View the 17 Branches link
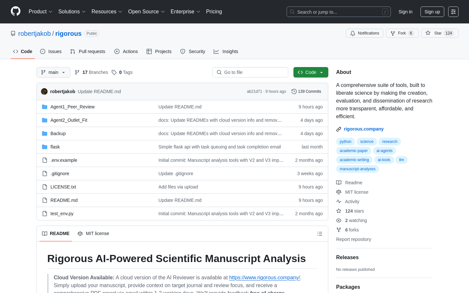Viewport: 469px width, 293px height. (92, 72)
